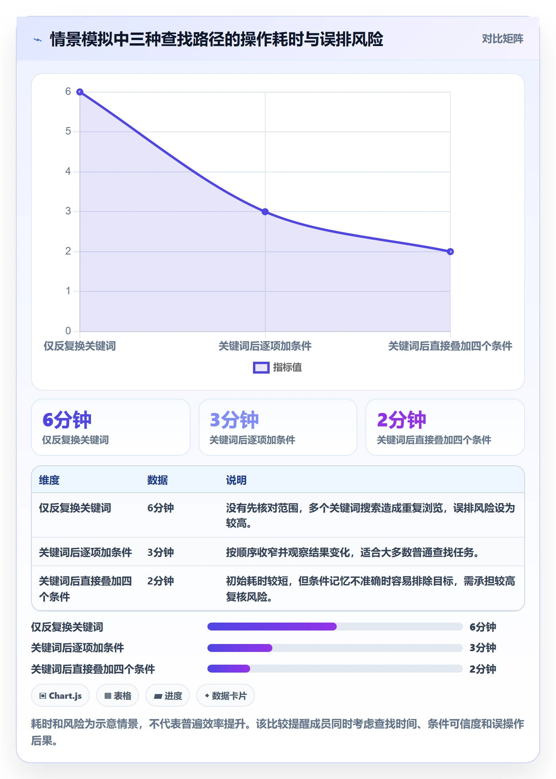Select table cell 仅反复换关键词
The image size is (556, 779).
(75, 508)
